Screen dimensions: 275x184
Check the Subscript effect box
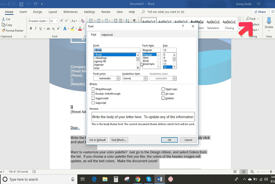[93, 103]
